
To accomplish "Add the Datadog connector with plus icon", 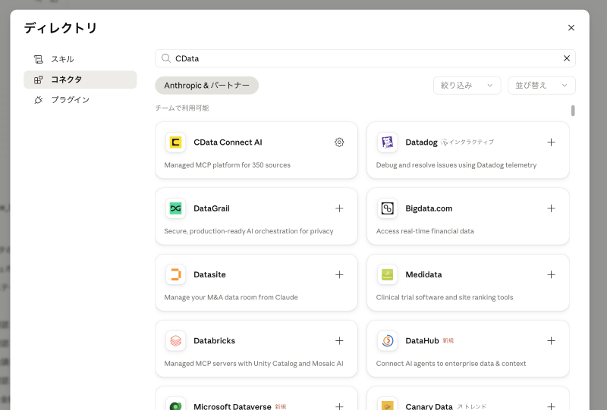I will point(551,142).
